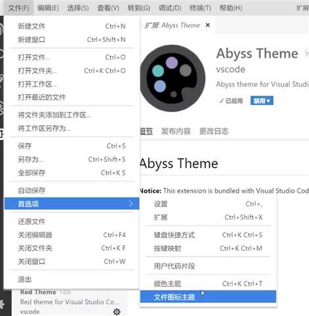This screenshot has width=309, height=316.
Task: Choose 将工作区另存为... entry
Action: (x=72, y=128)
